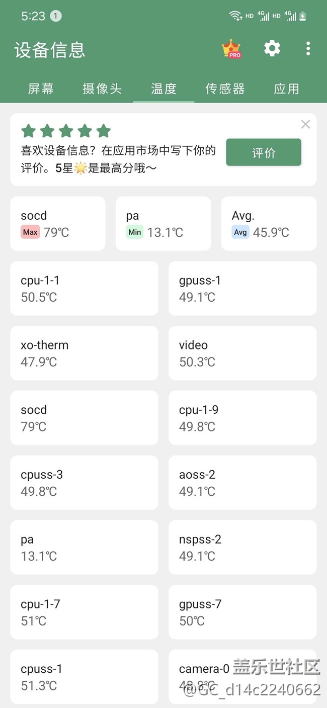
Task: Select the Min pa summary card
Action: click(x=163, y=224)
